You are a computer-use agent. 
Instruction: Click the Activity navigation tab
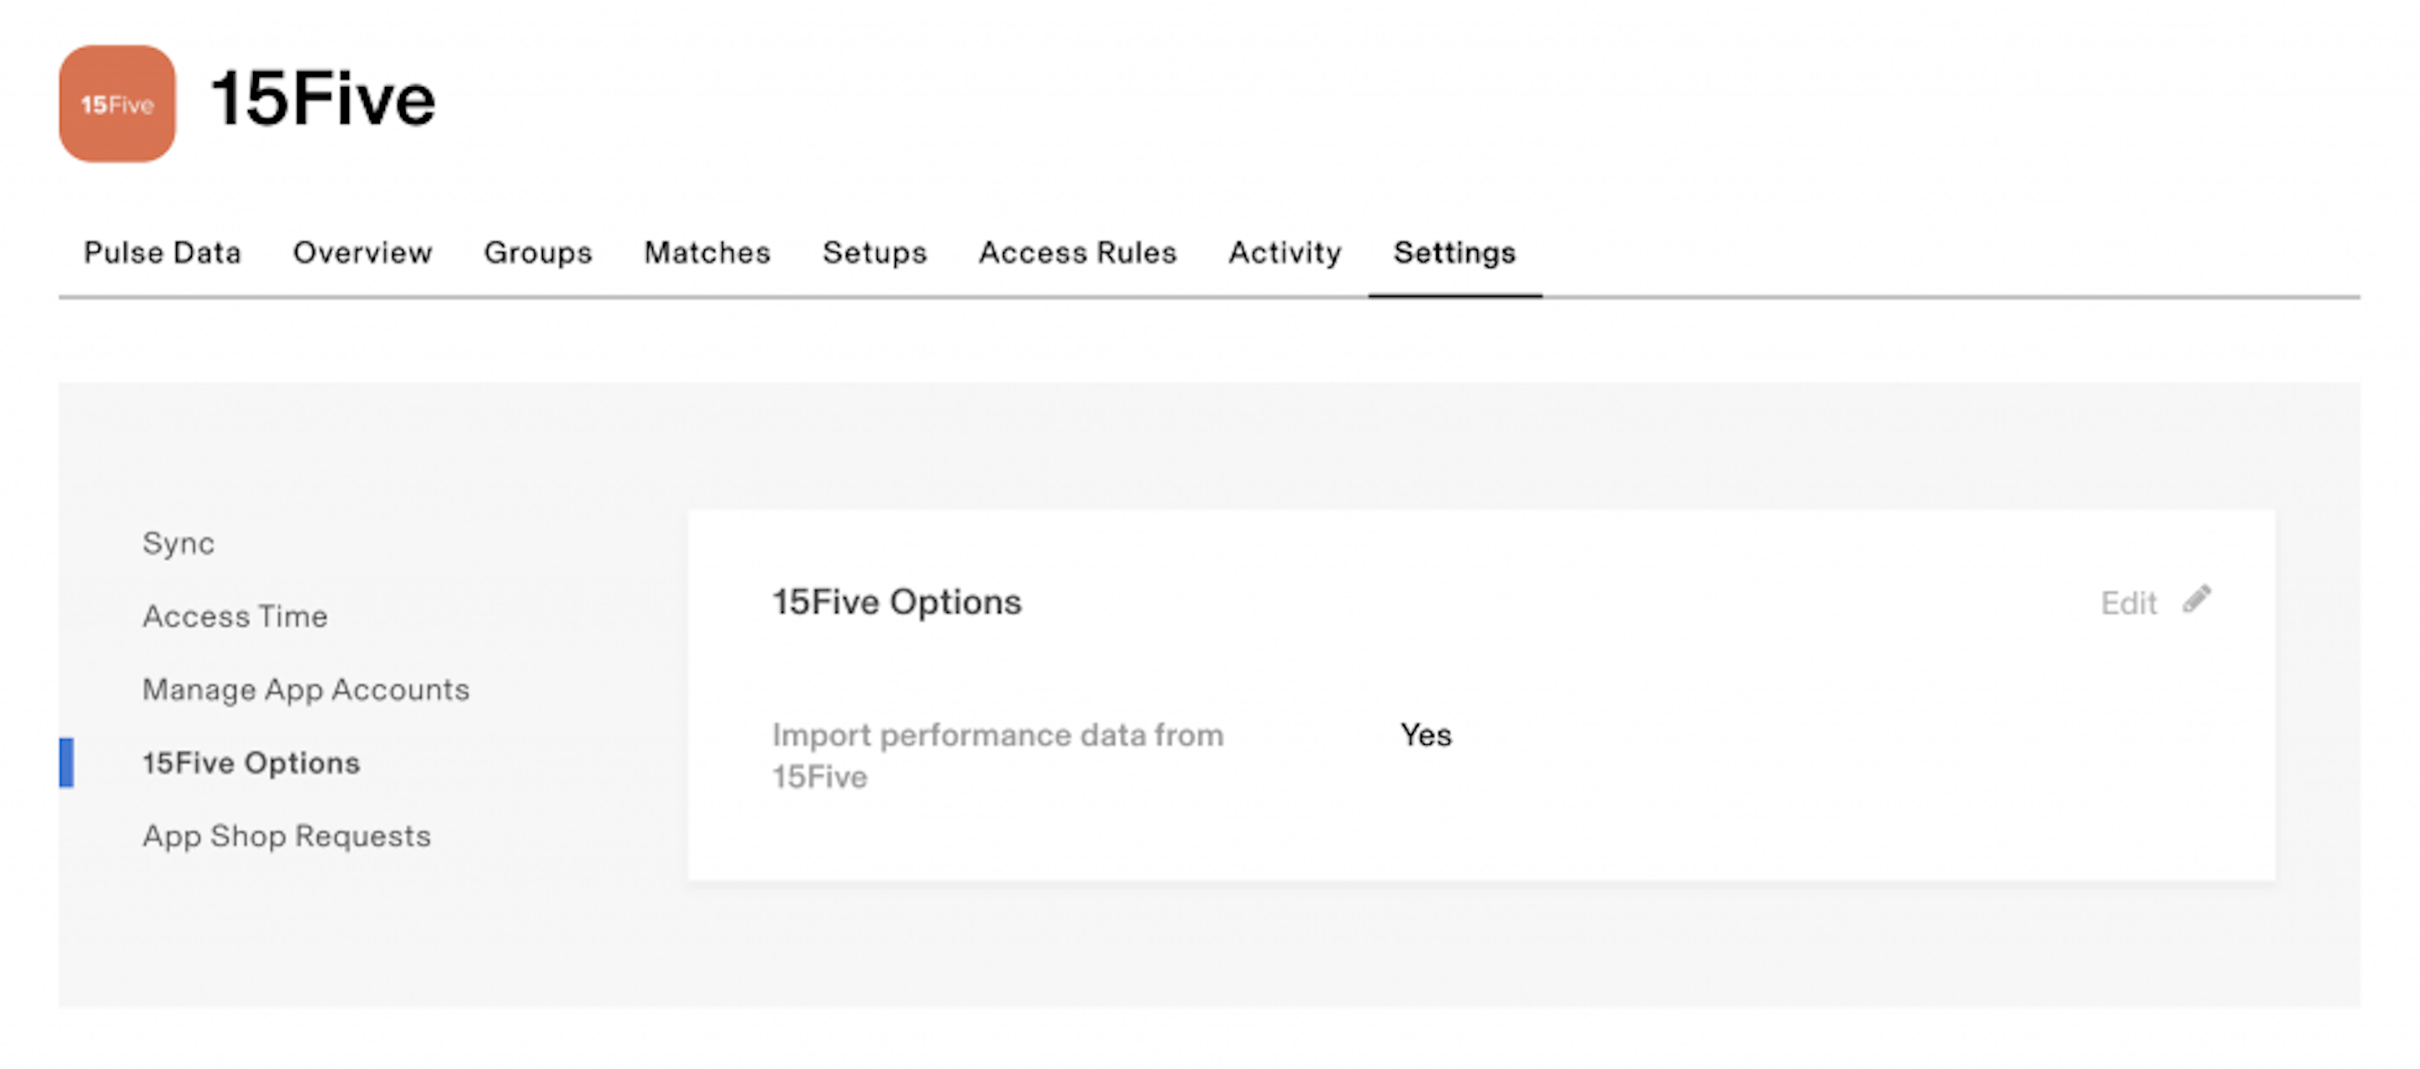1281,253
